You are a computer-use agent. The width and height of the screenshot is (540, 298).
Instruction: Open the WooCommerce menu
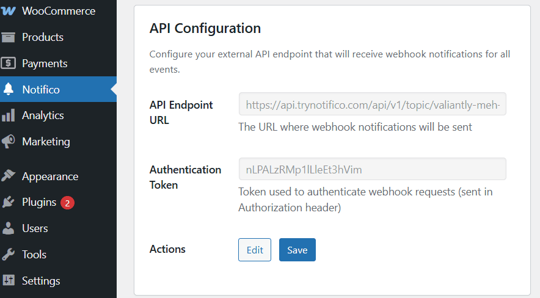(x=58, y=11)
